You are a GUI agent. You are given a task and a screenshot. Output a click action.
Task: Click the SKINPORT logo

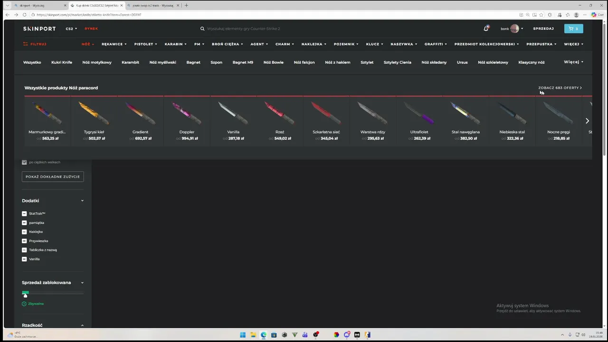click(39, 28)
